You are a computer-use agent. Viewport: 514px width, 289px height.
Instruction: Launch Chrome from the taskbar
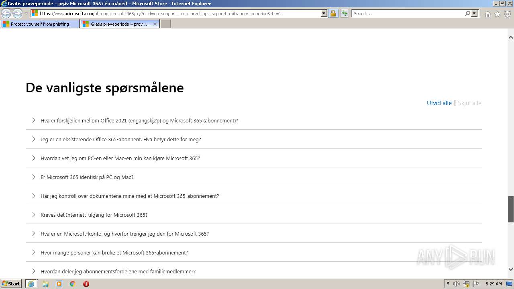point(73,284)
